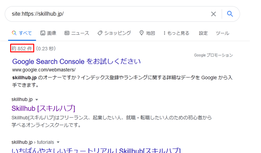
Task: Open the 地図 tab
Action: coord(147,33)
